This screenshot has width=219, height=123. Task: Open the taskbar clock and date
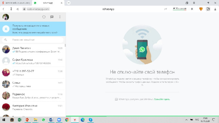(x=205, y=120)
